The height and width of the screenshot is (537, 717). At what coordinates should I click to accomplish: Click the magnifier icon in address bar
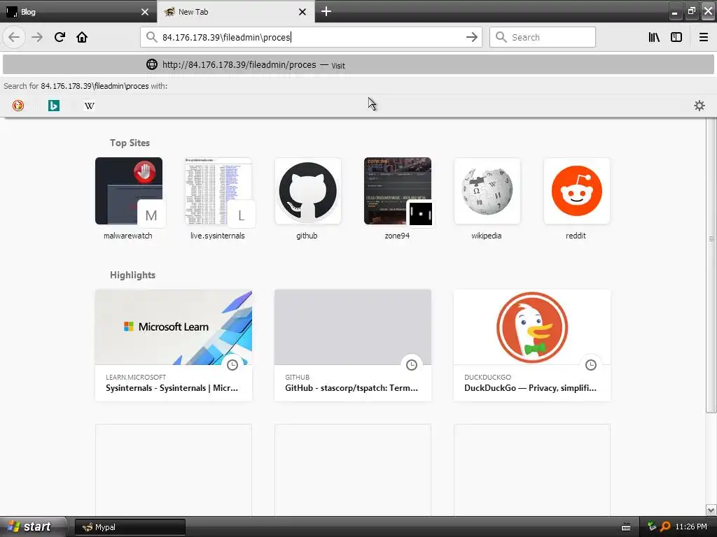click(x=151, y=37)
